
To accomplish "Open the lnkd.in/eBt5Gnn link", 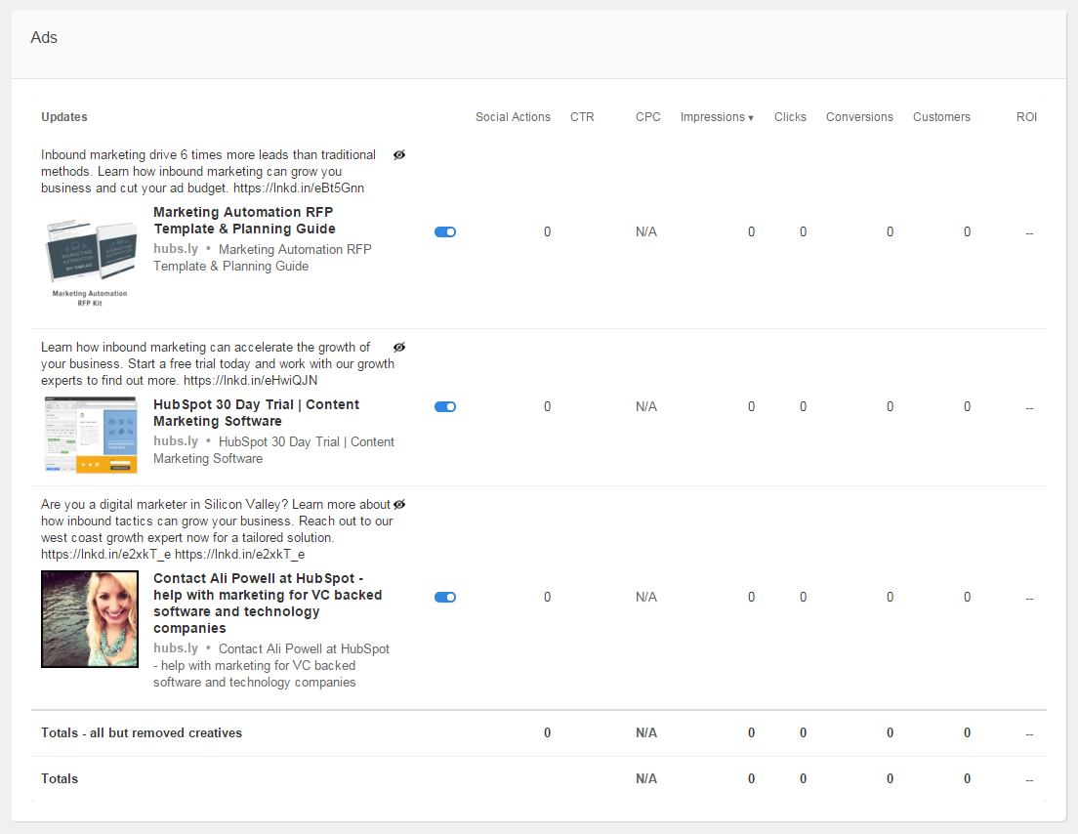I will pyautogui.click(x=299, y=188).
